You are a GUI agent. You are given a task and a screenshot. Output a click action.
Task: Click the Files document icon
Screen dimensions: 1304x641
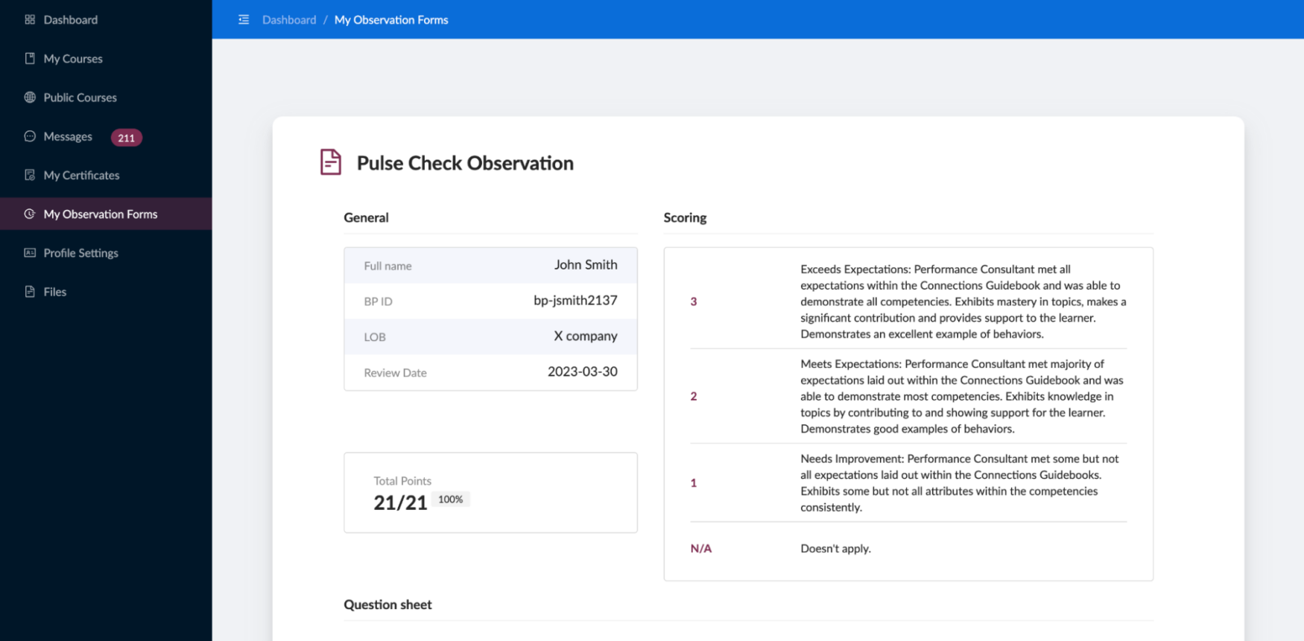[30, 292]
